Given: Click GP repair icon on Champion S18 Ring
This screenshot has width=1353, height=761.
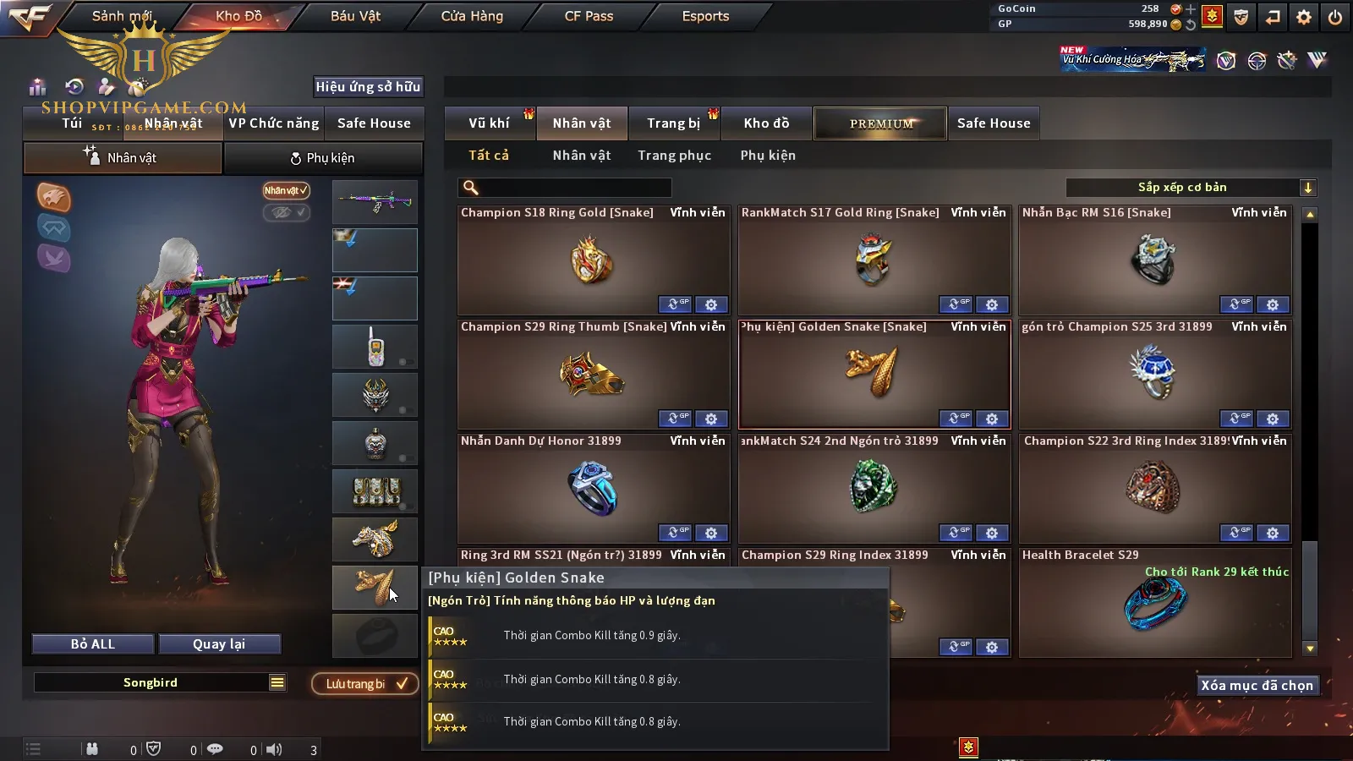Looking at the screenshot, I should click(x=675, y=304).
